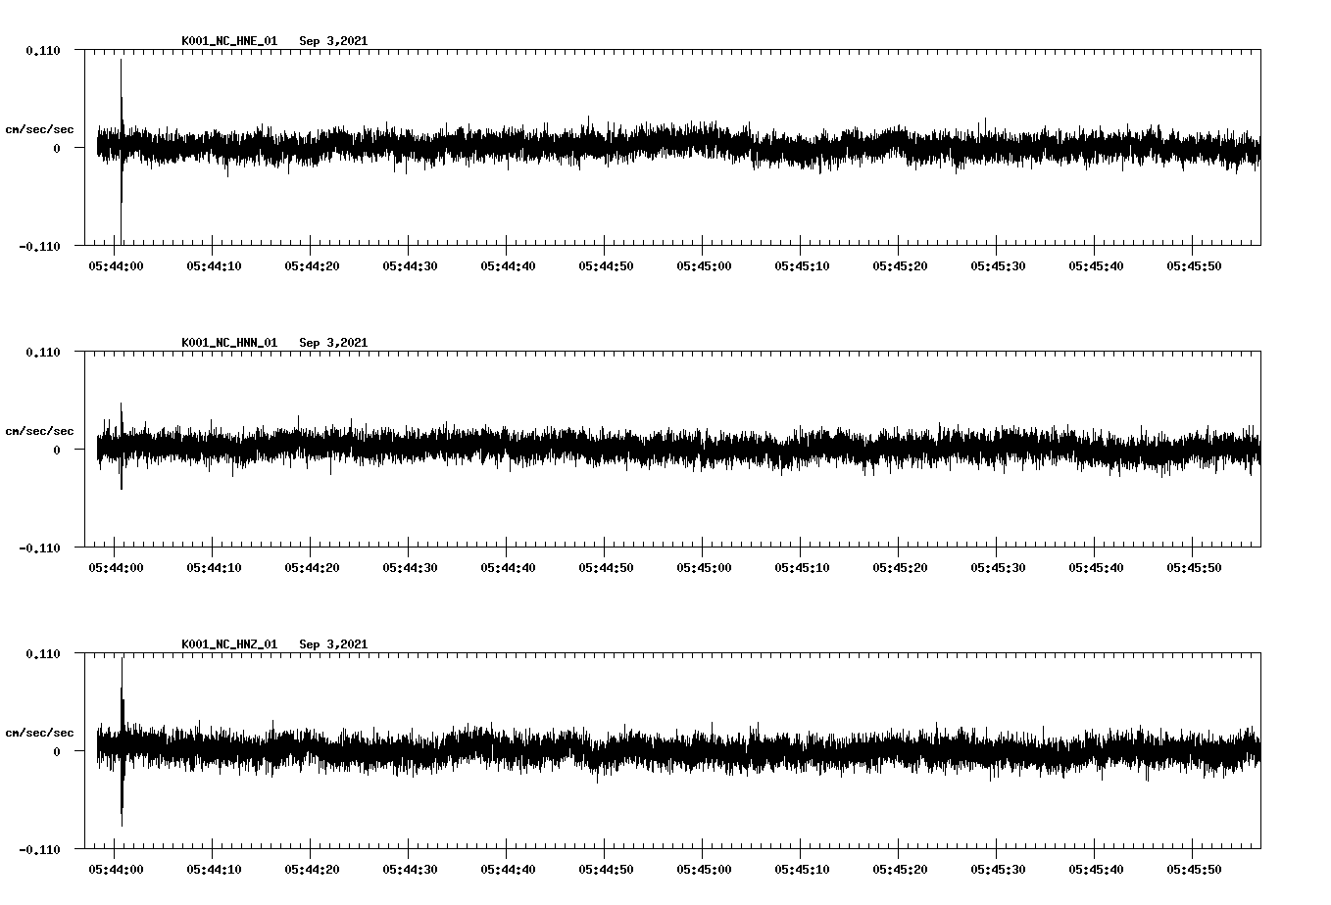This screenshot has width=1331, height=905.
Task: Click 05:45:20 time label under HNE plot
Action: 901,265
